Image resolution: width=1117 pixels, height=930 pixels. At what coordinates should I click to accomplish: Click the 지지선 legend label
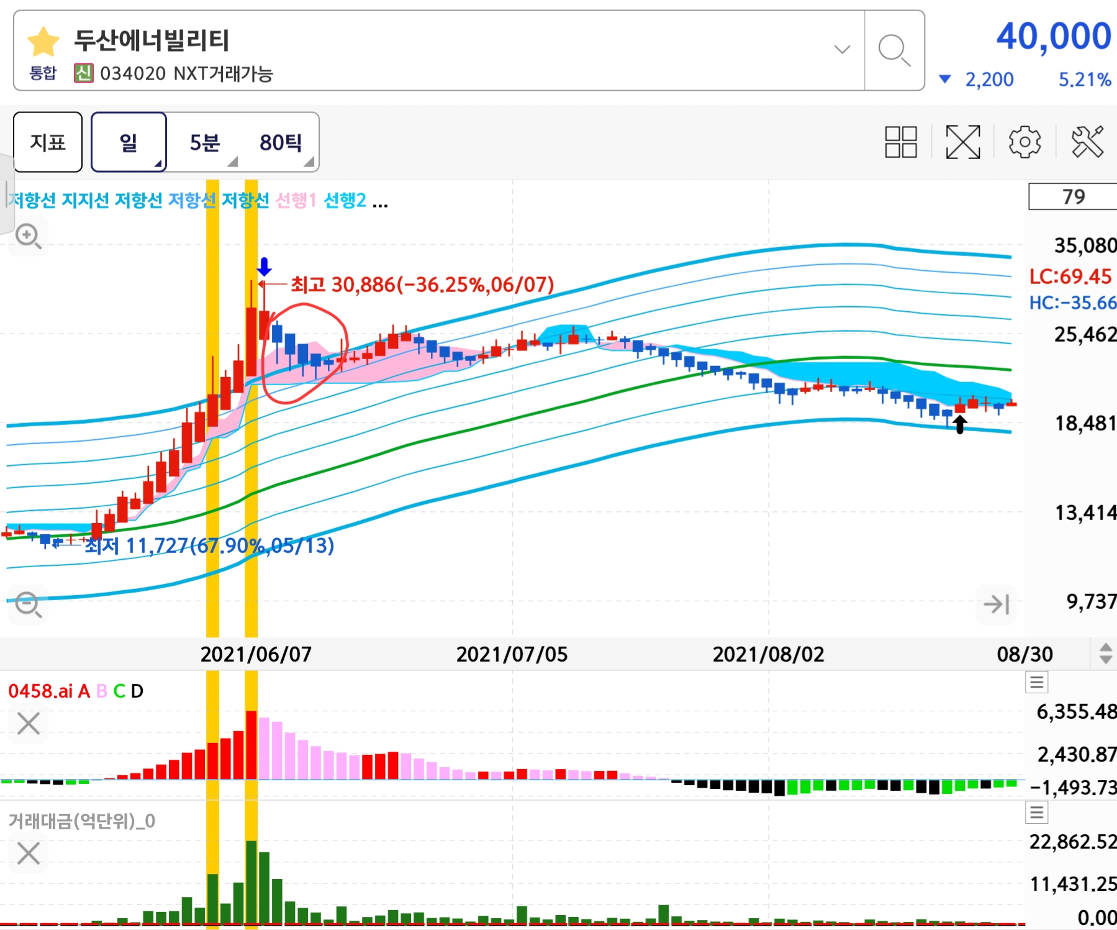pos(85,200)
